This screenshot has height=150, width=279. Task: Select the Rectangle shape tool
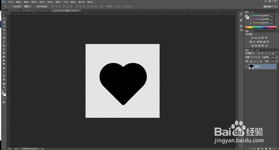4,80
